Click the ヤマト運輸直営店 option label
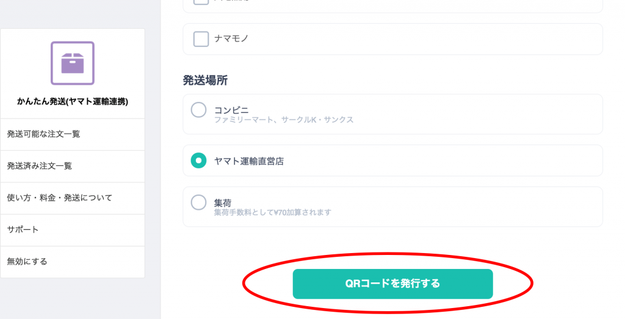Screen dimensions: 625x319 click(249, 161)
